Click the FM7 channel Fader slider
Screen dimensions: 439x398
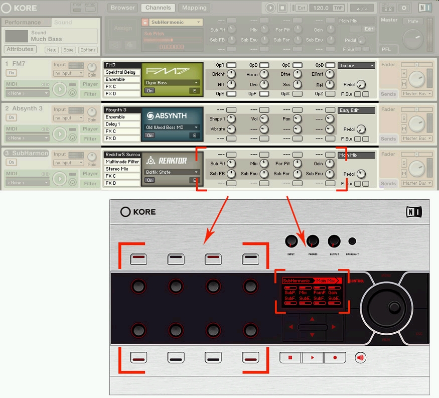[x=417, y=65]
